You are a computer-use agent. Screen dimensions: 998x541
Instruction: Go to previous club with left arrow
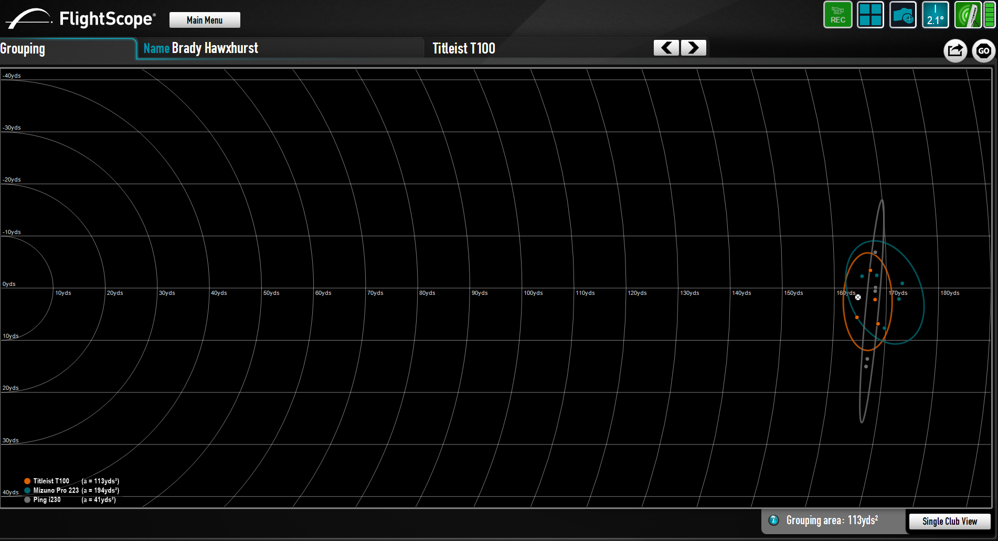point(666,48)
